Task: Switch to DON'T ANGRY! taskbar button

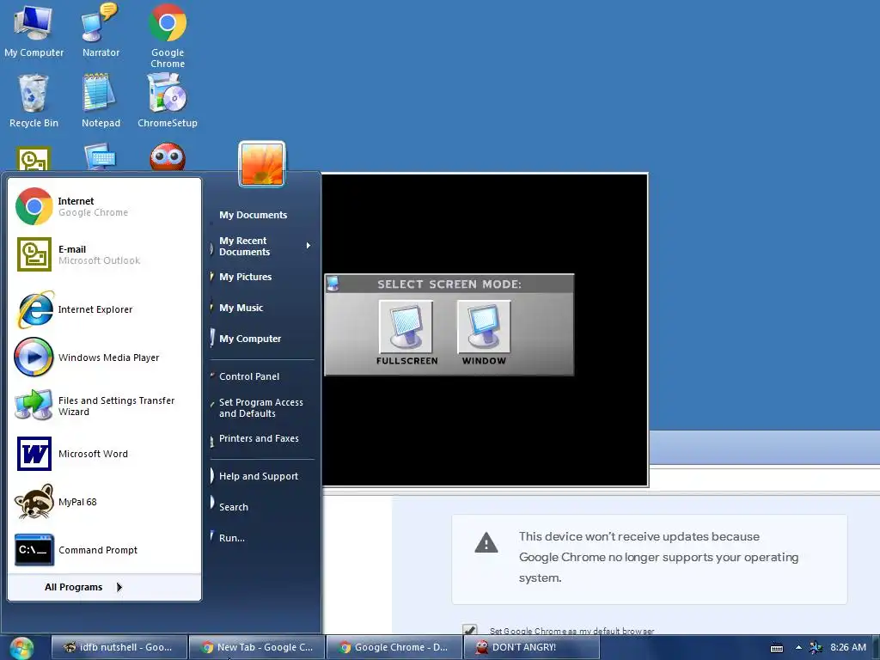Action: coord(531,647)
